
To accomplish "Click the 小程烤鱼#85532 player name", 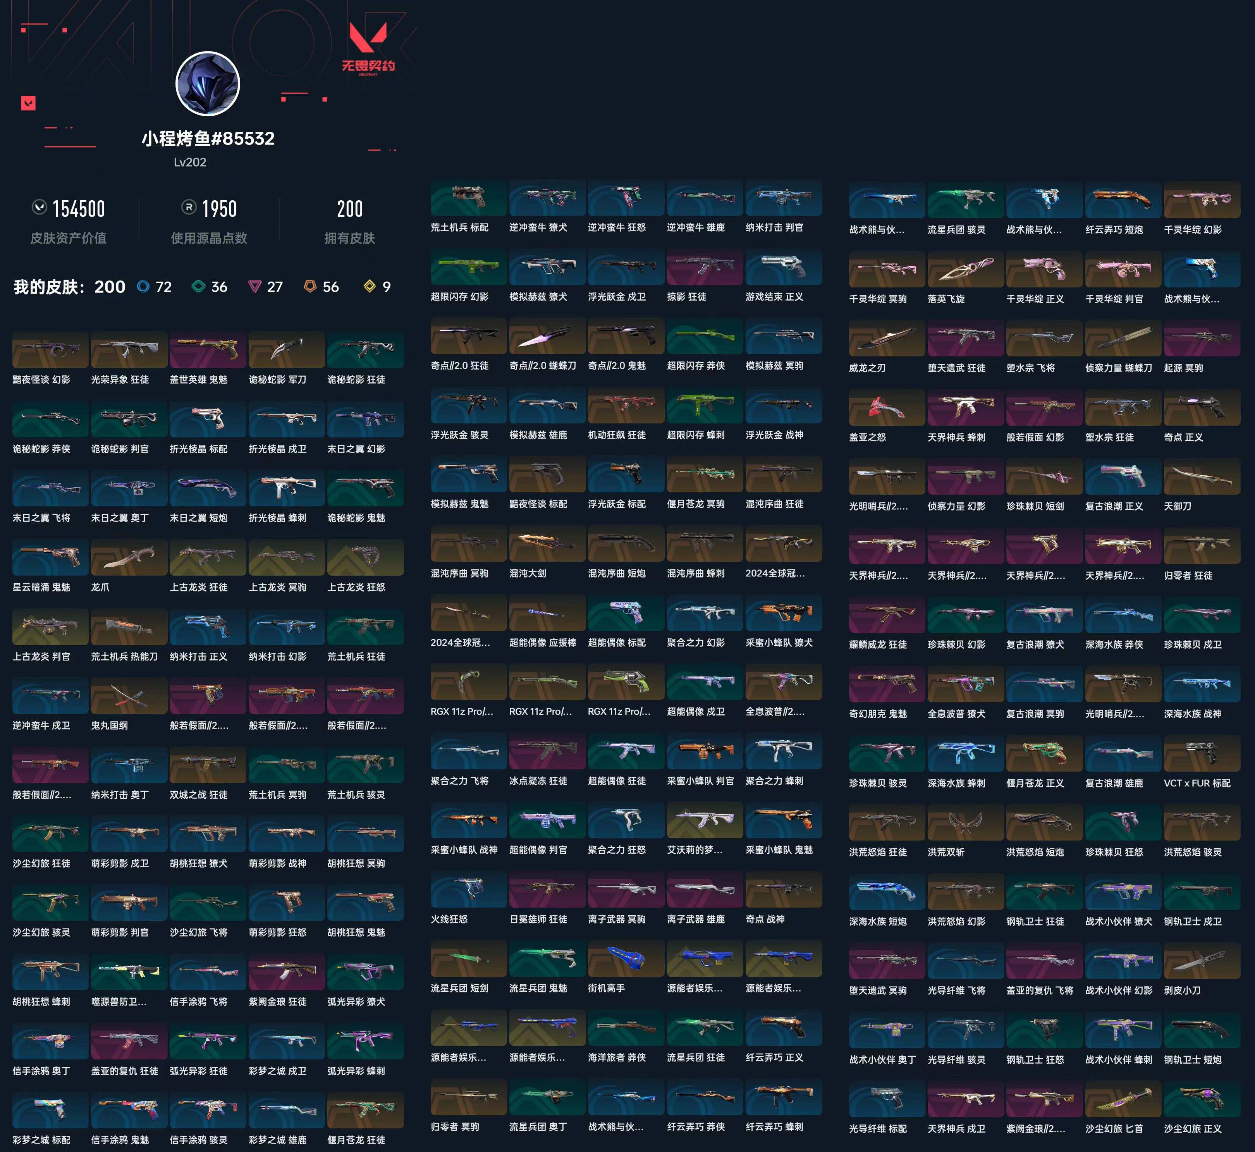I will tap(208, 138).
